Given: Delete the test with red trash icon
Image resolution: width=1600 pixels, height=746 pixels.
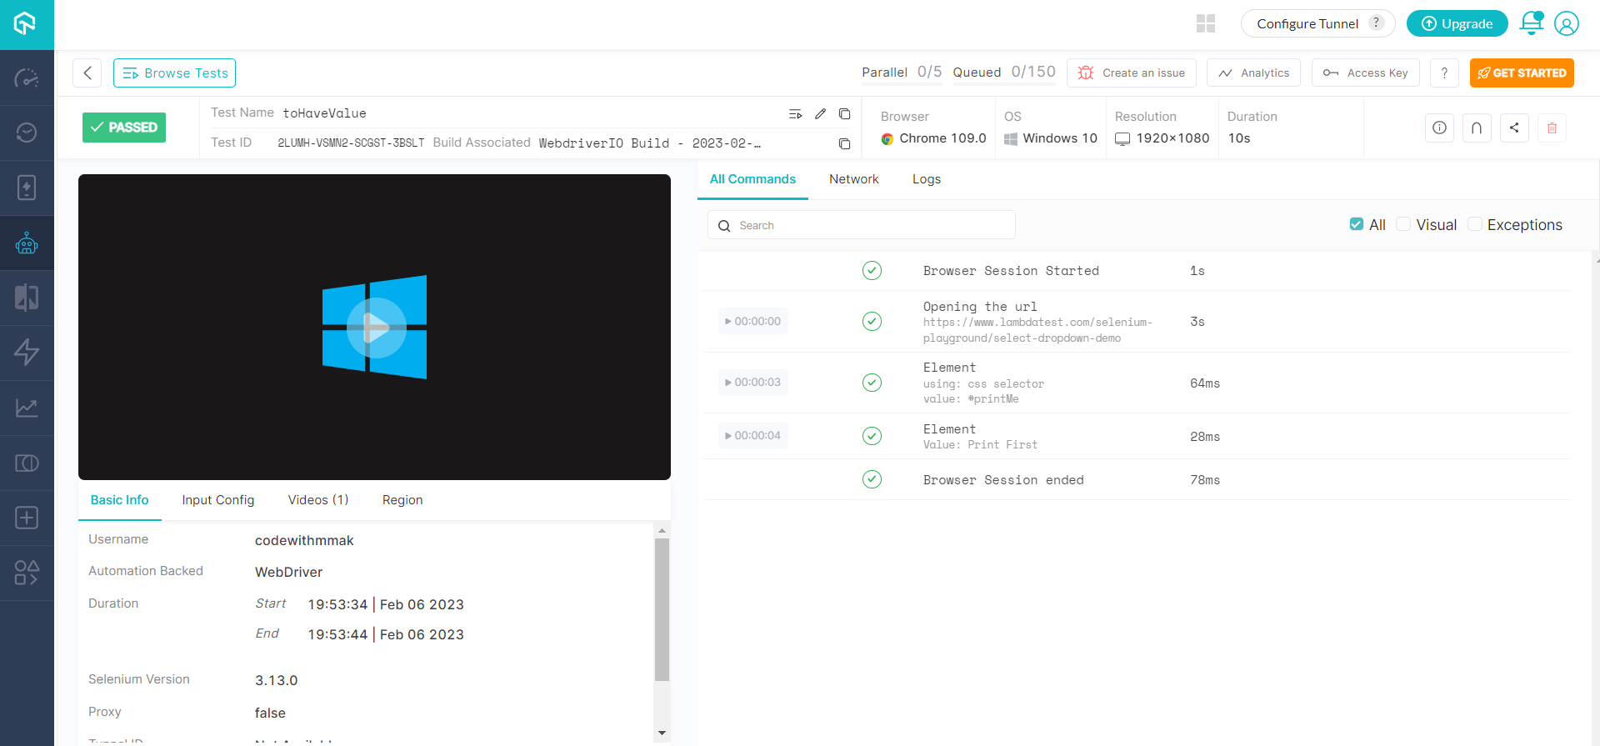Looking at the screenshot, I should pyautogui.click(x=1552, y=128).
